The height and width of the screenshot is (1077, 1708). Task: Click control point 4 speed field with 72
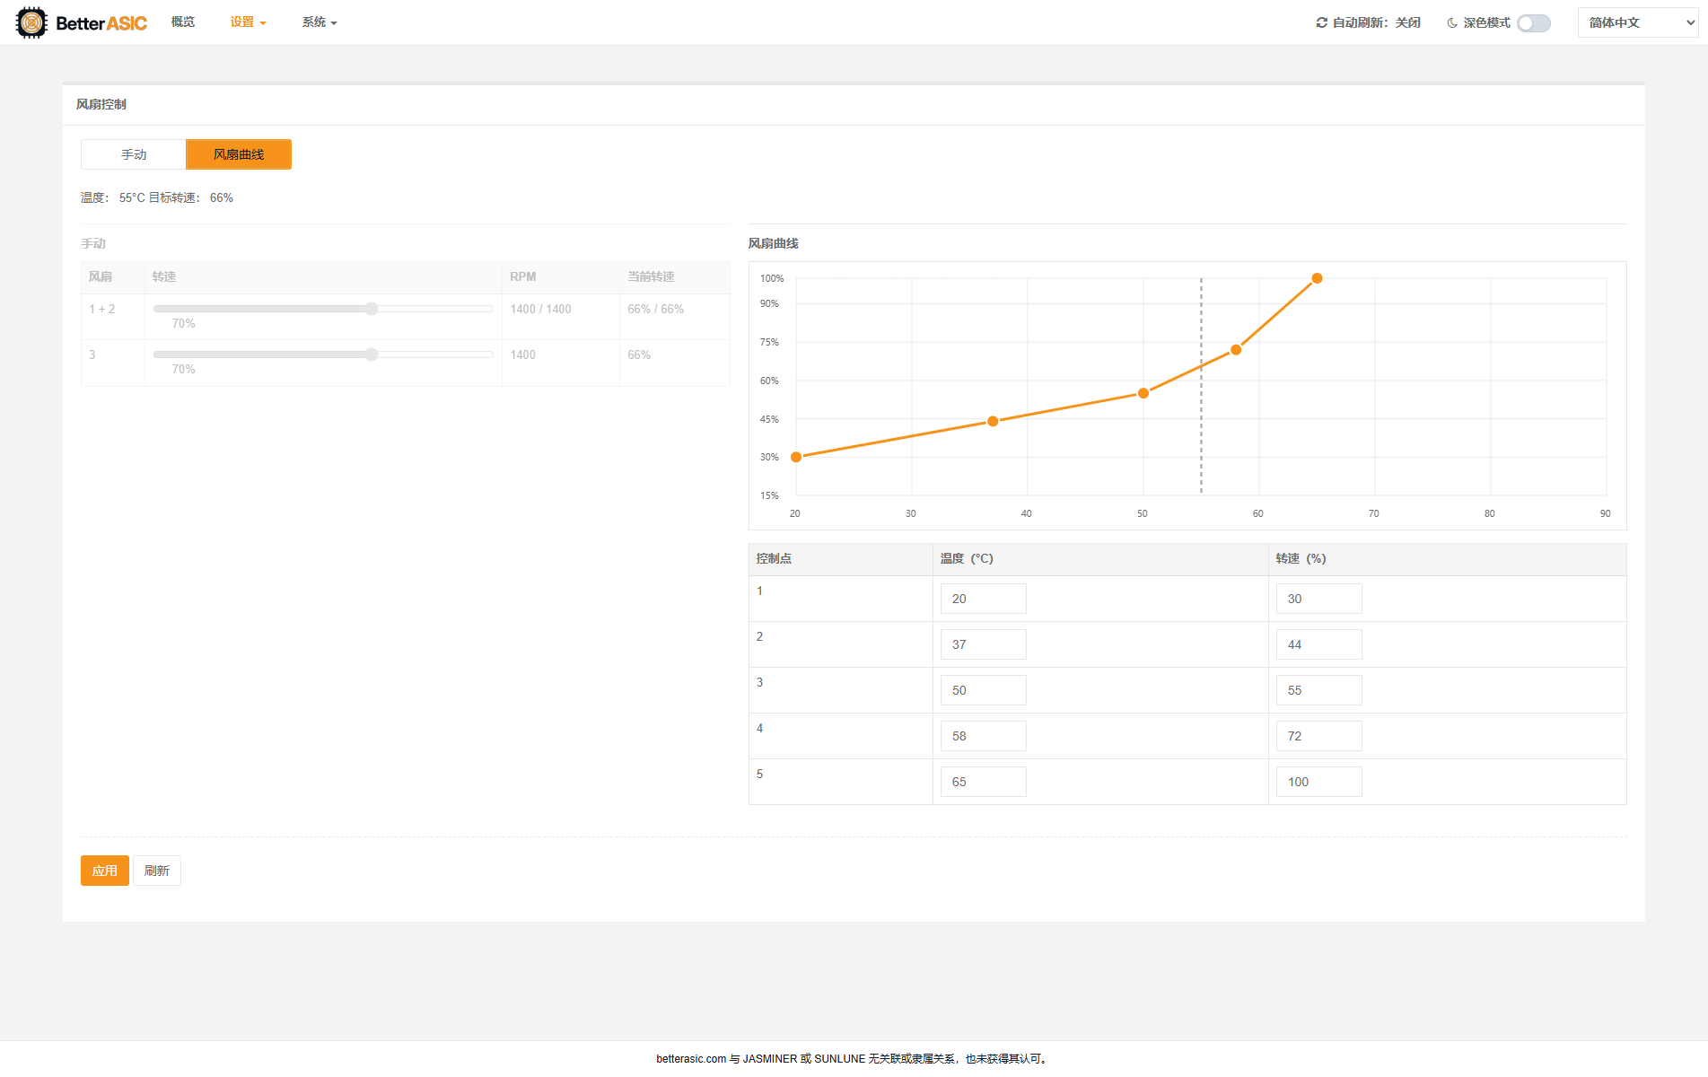pyautogui.click(x=1318, y=736)
